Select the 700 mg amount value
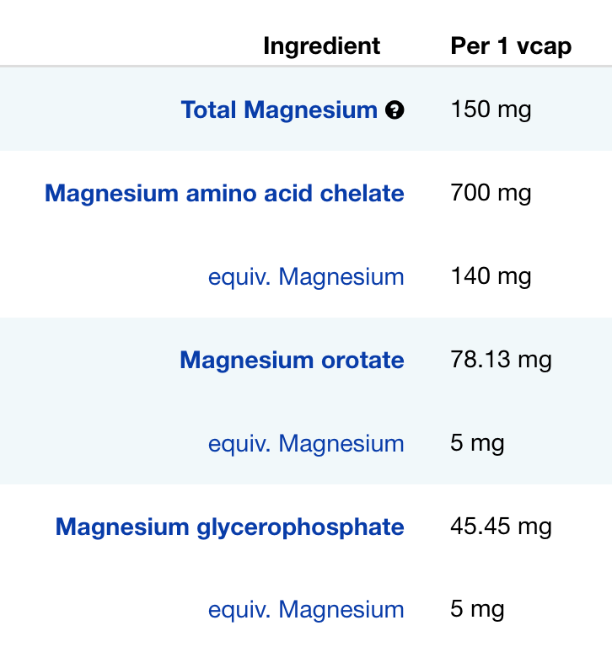Viewport: 612px width, 647px height. pos(491,194)
